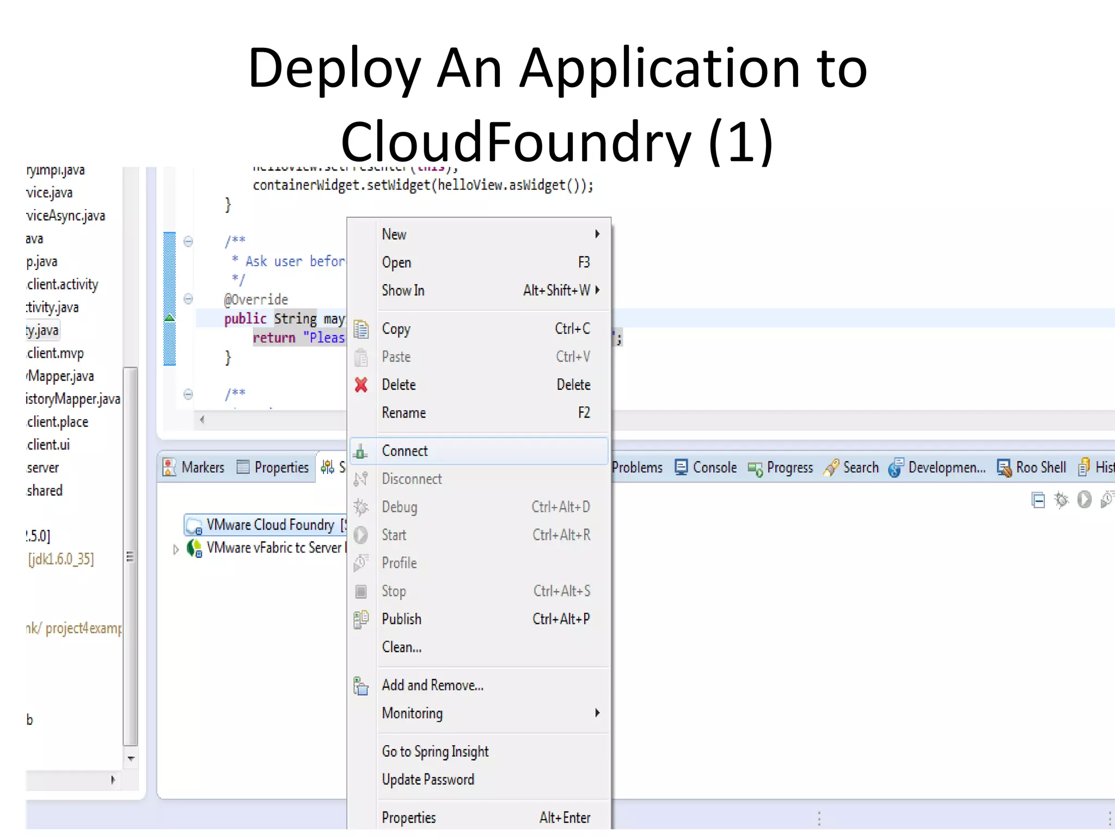Select New in the context menu

pos(479,234)
